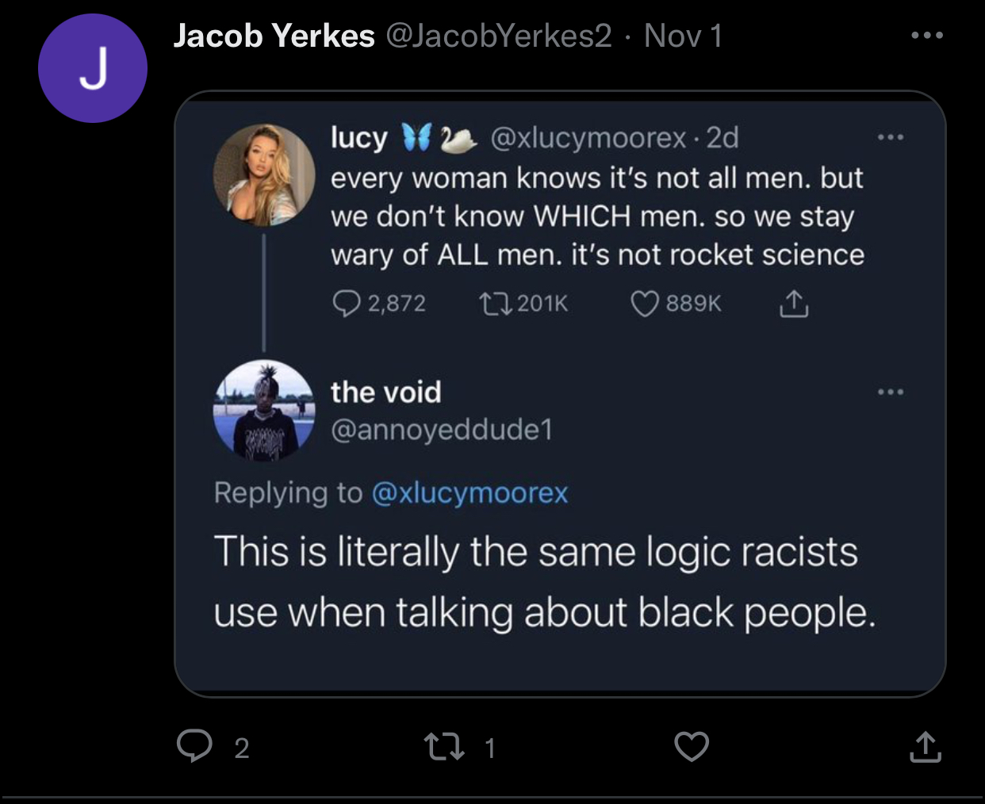The image size is (985, 804).
Task: Open the more options on lucy's tweet
Action: tap(891, 138)
